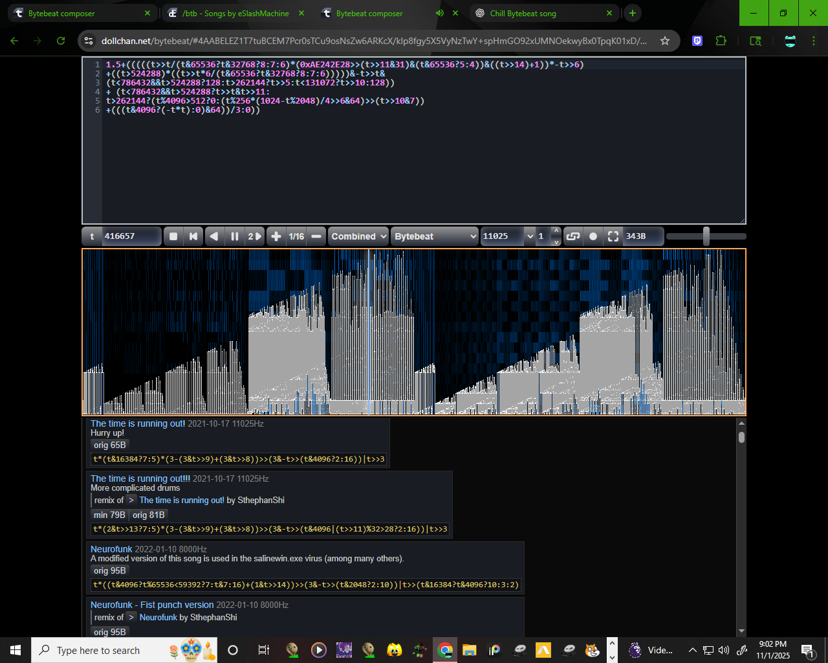The image size is (828, 663).
Task: Click the 2x fast forward button
Action: click(255, 236)
